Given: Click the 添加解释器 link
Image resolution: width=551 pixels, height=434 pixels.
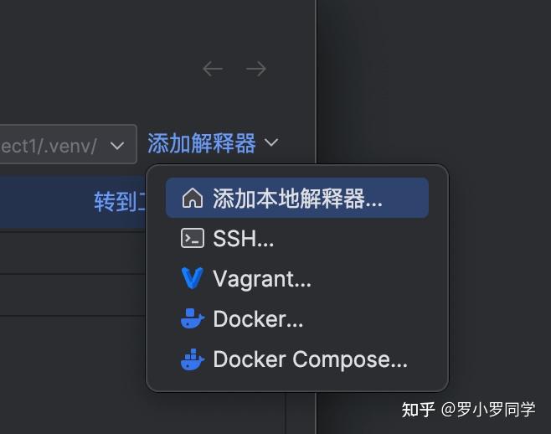Looking at the screenshot, I should click(x=201, y=143).
